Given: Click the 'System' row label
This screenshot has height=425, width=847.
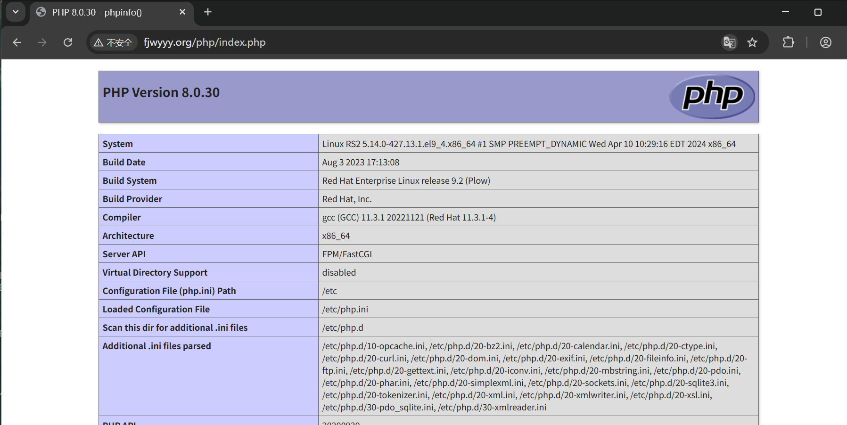Looking at the screenshot, I should [x=118, y=144].
